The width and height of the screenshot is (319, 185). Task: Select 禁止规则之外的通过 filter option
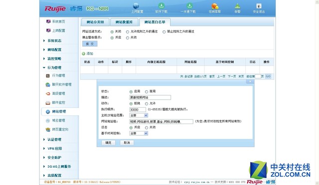coord(164,32)
